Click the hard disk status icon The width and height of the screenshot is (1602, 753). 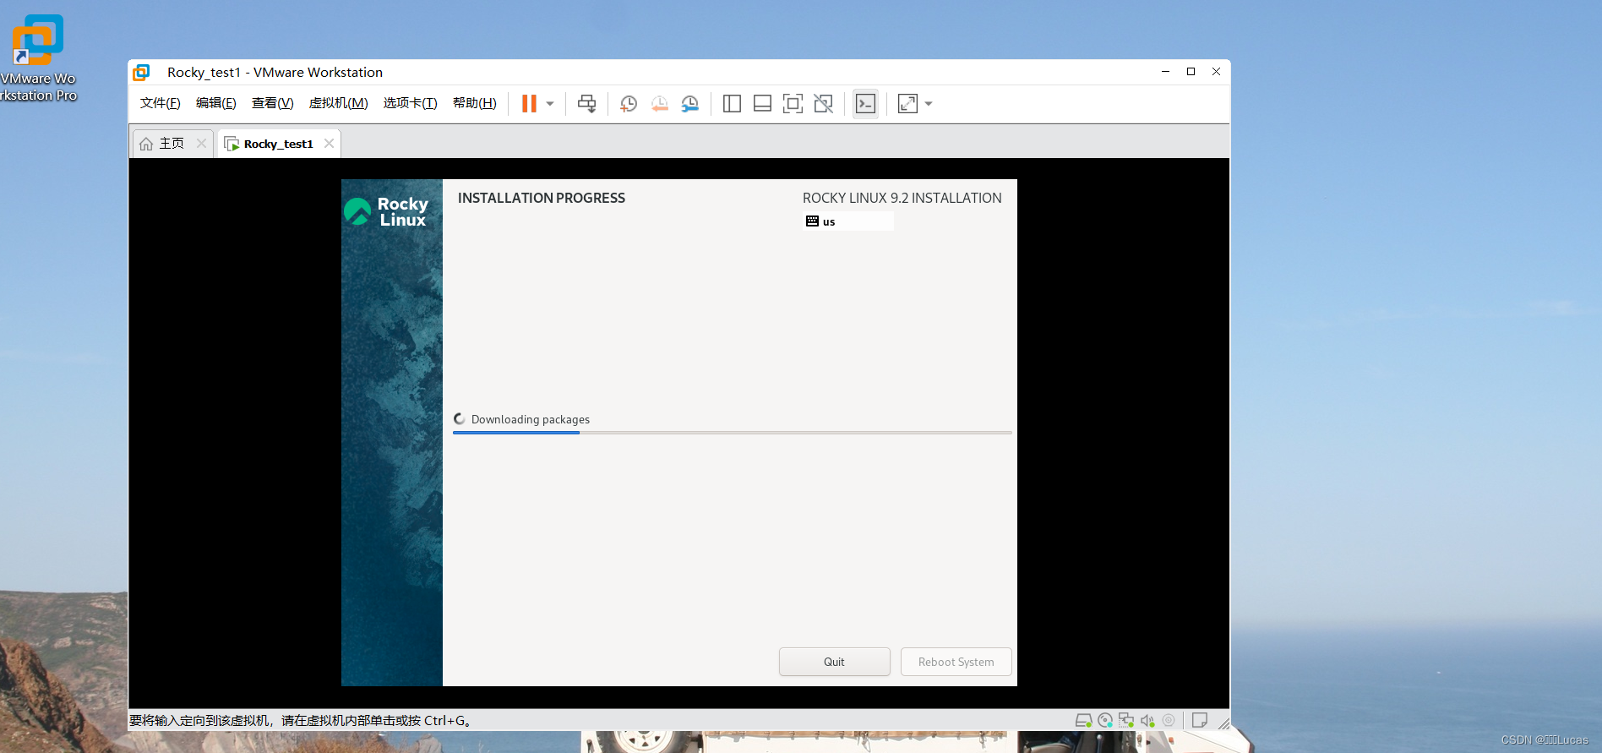1083,721
